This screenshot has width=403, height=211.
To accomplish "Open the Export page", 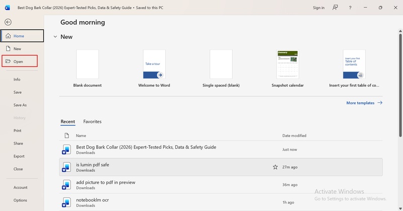I will pos(19,156).
